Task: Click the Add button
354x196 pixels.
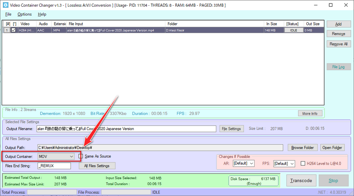Action: click(x=338, y=24)
